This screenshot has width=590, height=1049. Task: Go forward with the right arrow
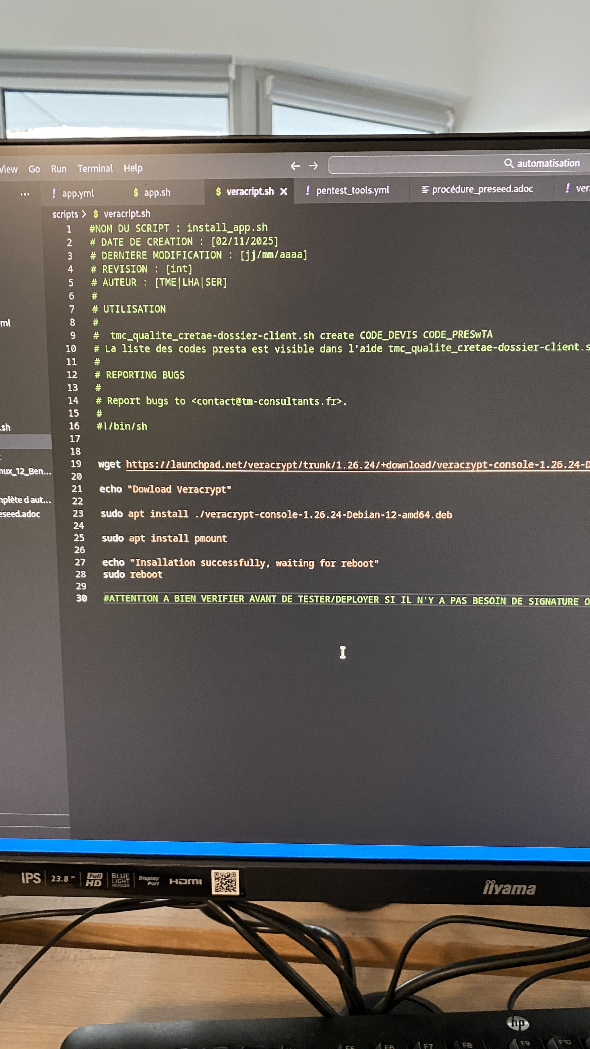(x=313, y=166)
